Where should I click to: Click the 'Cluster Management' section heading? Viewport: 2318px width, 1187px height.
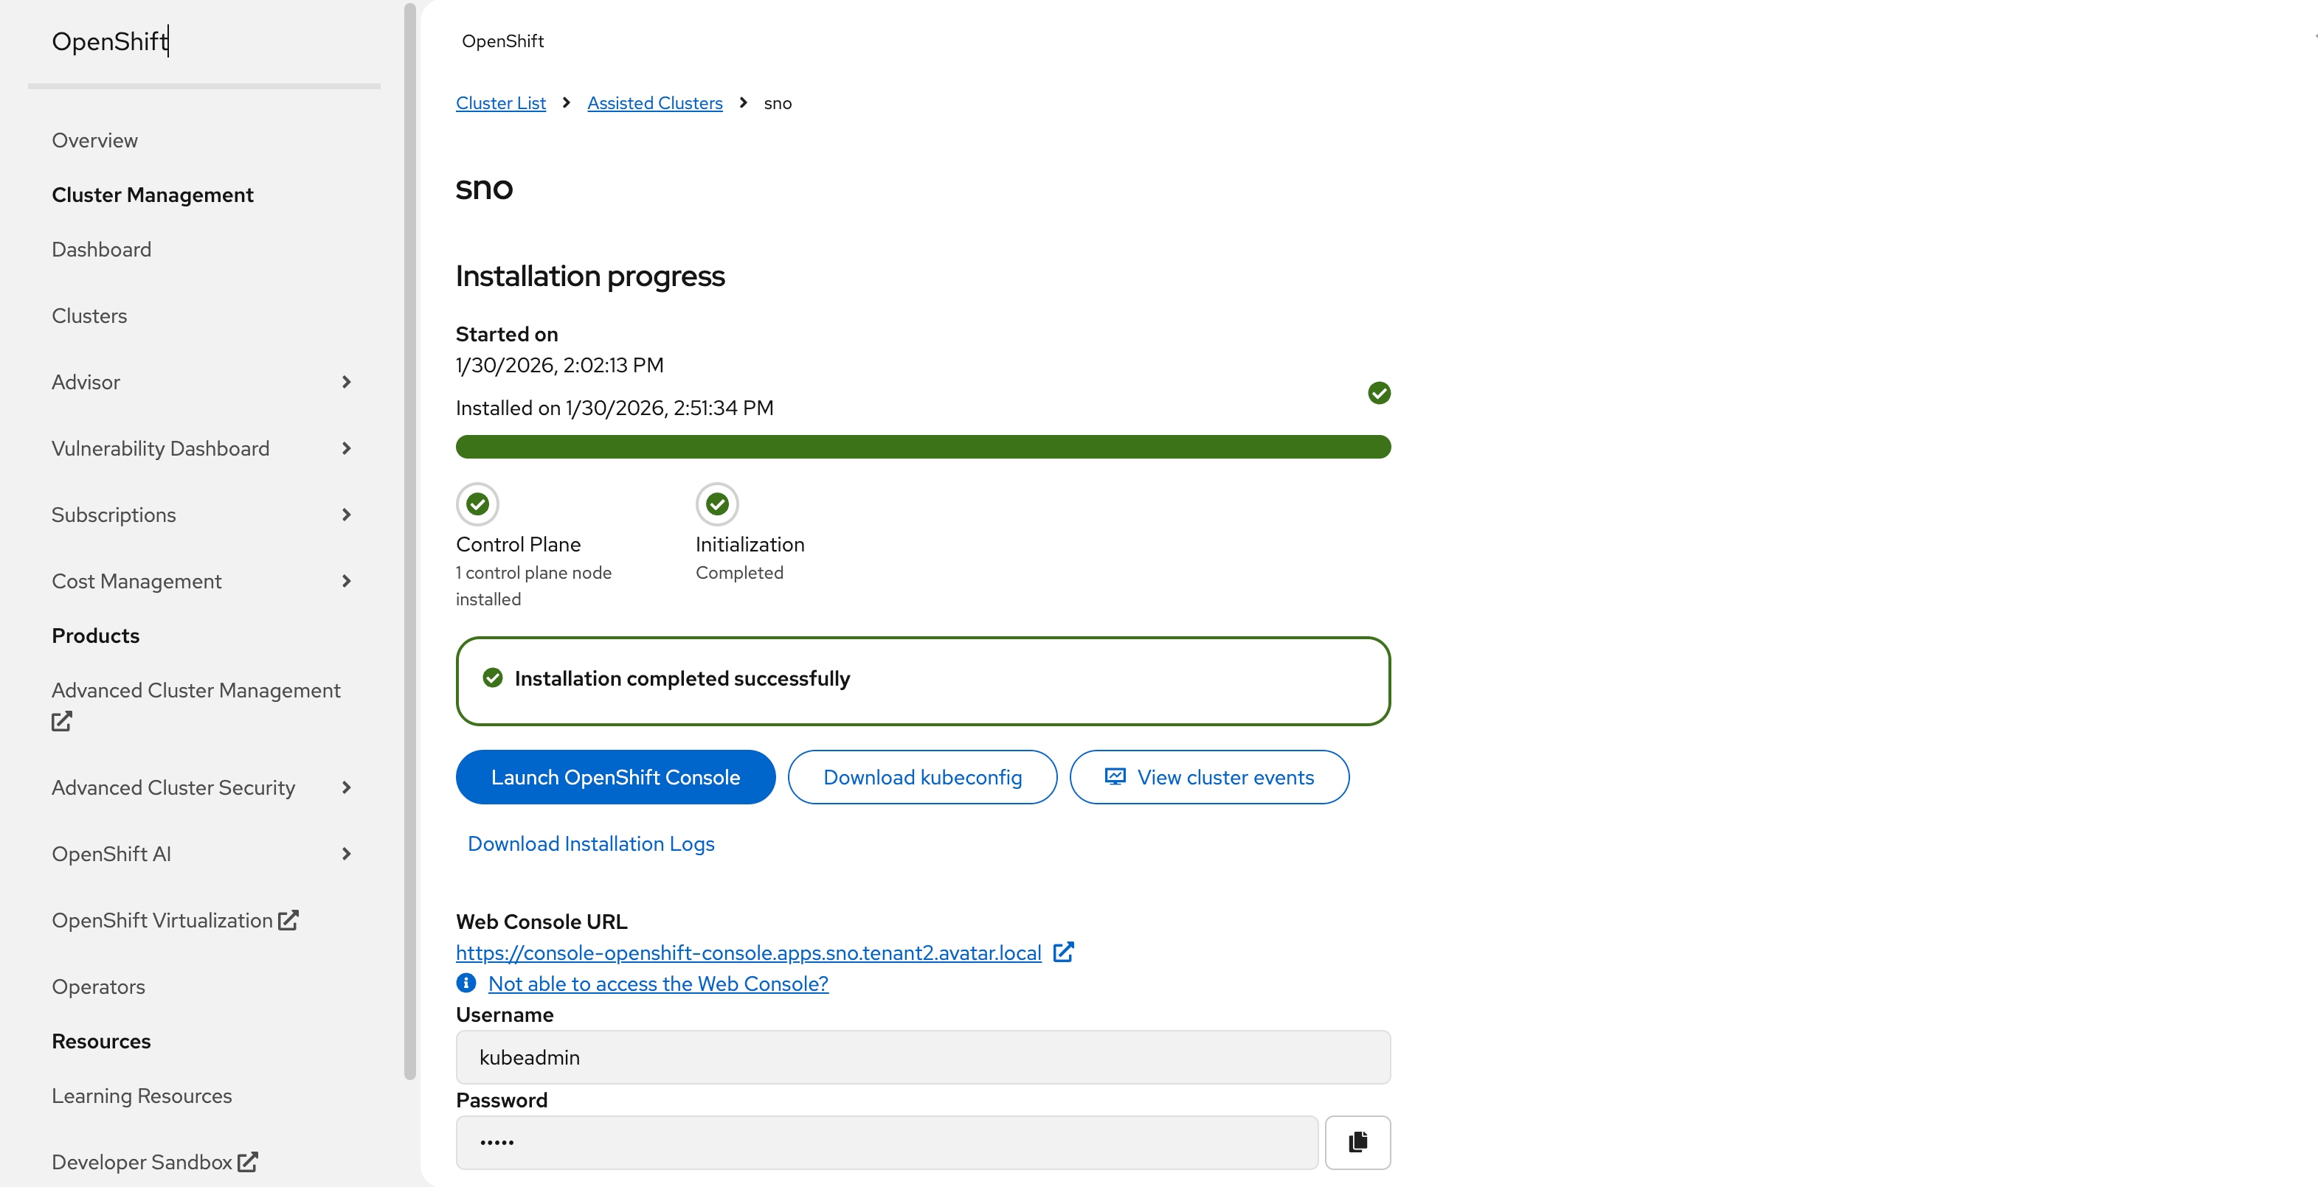click(x=152, y=195)
